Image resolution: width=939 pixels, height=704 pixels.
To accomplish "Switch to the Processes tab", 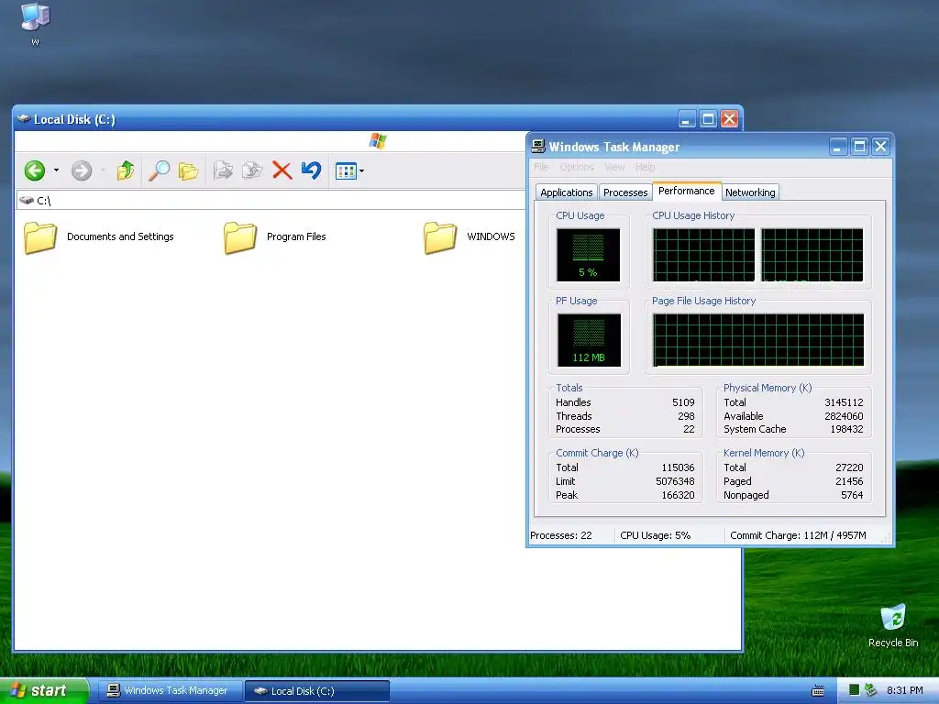I will pyautogui.click(x=625, y=192).
